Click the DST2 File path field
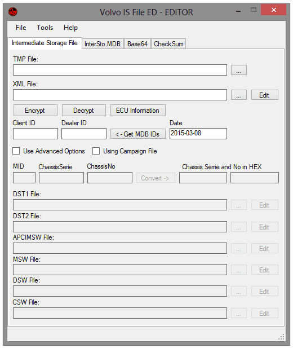The image size is (293, 348). [120, 227]
